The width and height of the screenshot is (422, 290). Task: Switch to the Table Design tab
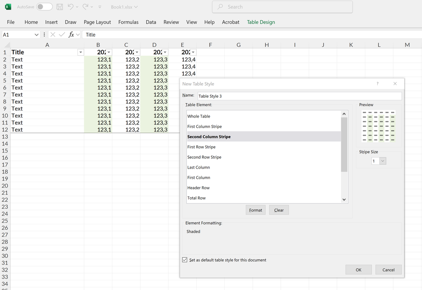click(x=261, y=22)
